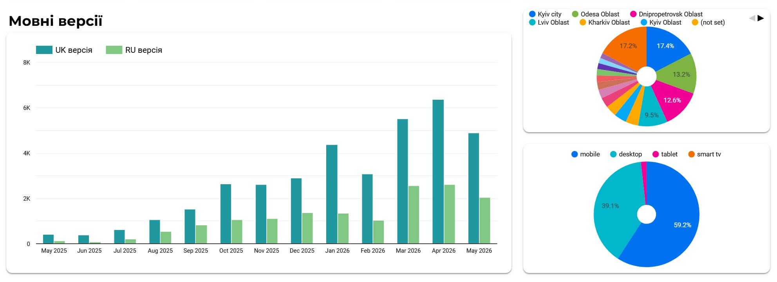The width and height of the screenshot is (777, 282).
Task: Click the mobile legend dot
Action: click(575, 154)
